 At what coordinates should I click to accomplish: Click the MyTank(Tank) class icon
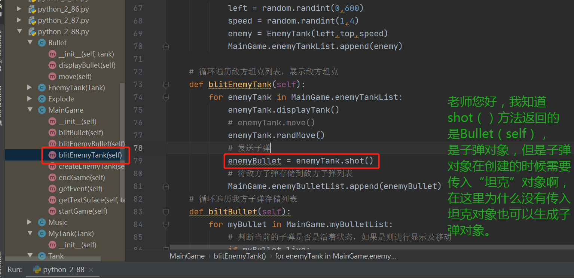(42, 234)
